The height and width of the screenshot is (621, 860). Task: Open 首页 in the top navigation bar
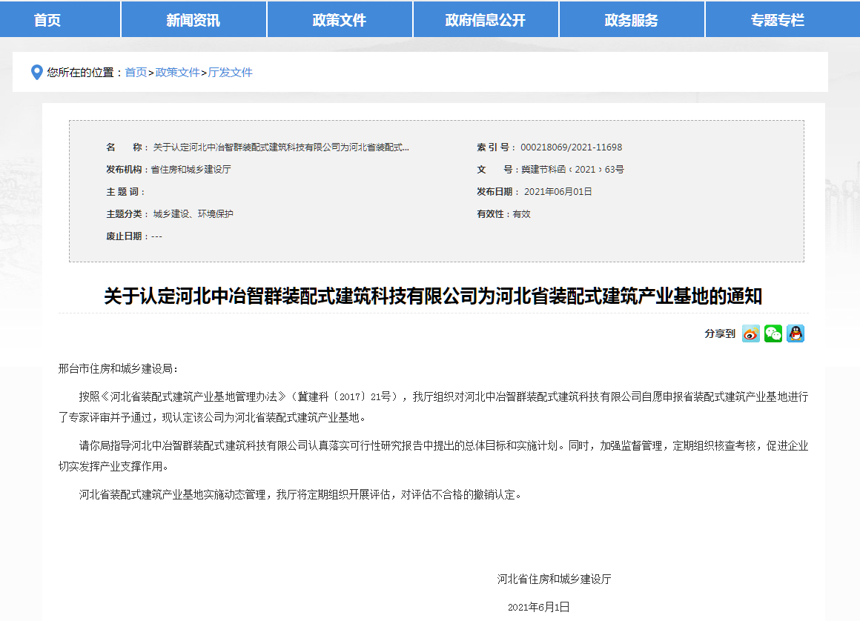pos(47,20)
